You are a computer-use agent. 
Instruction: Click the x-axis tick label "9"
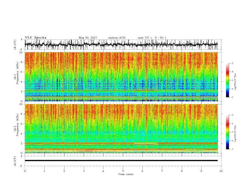point(201,171)
